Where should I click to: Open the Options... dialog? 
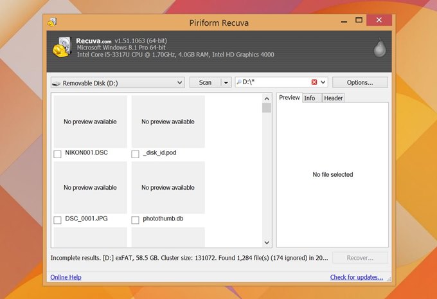360,82
